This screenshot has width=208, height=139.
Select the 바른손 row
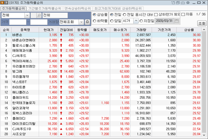coord(101,35)
